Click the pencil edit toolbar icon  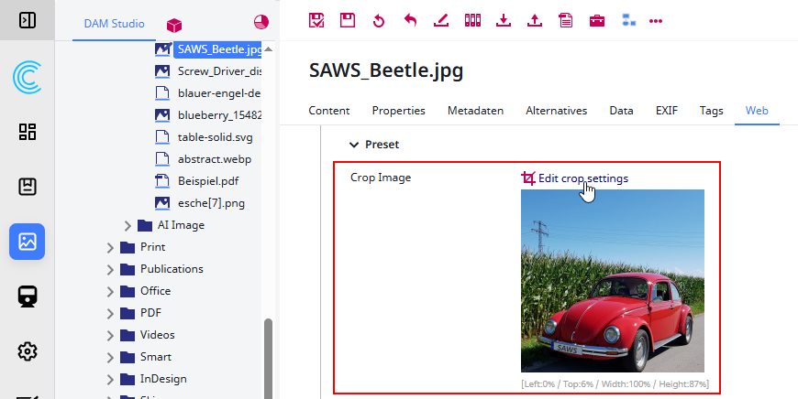point(441,21)
